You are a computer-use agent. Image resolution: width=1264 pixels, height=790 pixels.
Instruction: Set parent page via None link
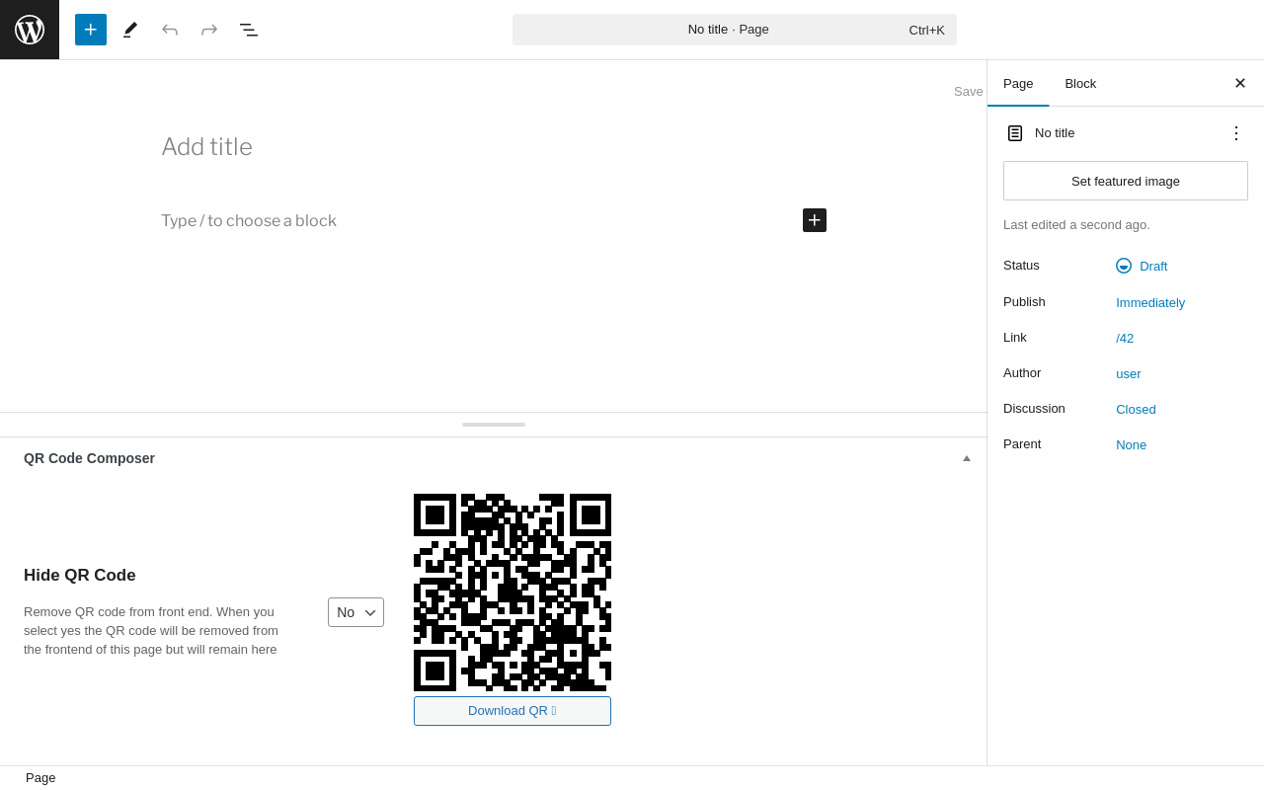coord(1132,445)
